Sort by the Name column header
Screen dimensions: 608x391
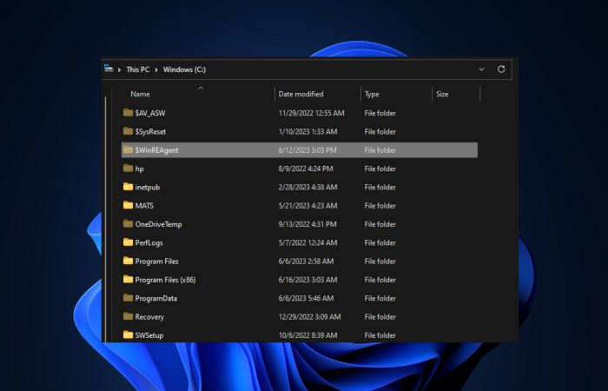point(140,94)
